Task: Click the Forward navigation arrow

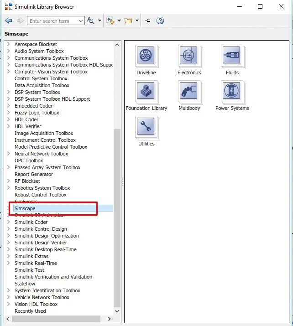Action: [20, 21]
